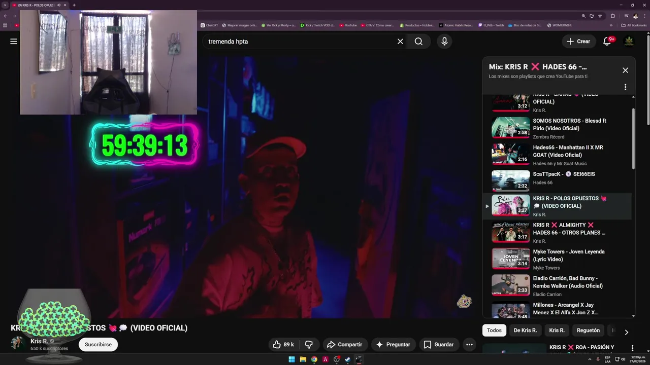This screenshot has height=365, width=650.
Task: Open a new browser tab
Action: point(74,5)
